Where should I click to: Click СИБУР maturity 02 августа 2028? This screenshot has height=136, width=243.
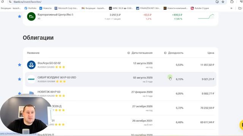[143, 77]
